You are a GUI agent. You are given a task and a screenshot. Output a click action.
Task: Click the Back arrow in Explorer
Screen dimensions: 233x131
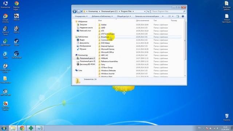(x=75, y=11)
